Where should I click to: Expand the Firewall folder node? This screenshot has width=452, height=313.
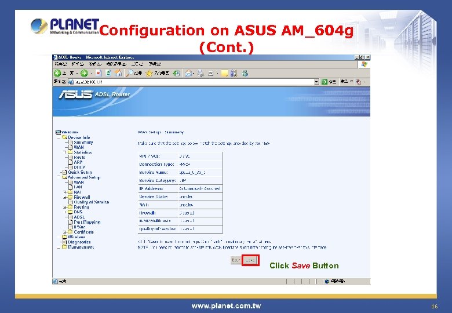click(65, 198)
